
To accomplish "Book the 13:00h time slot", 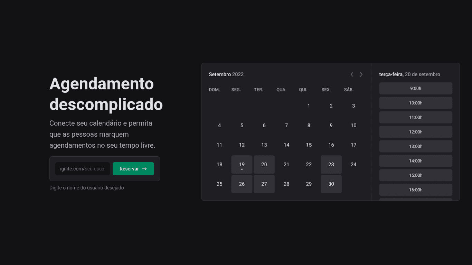I will [x=415, y=146].
